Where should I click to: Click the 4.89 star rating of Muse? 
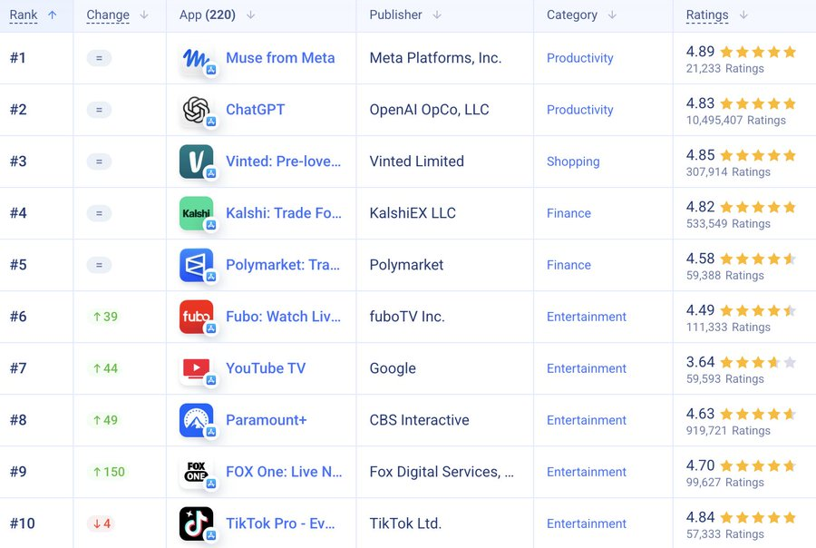(x=741, y=52)
